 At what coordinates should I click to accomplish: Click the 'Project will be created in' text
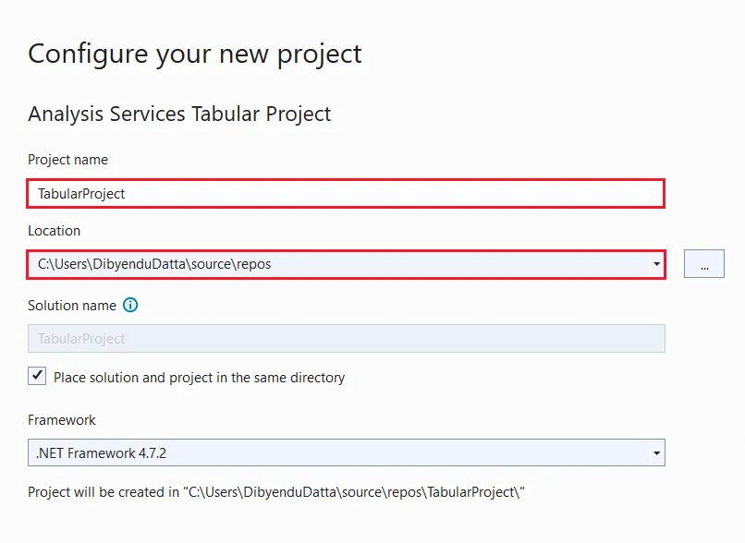[x=104, y=492]
